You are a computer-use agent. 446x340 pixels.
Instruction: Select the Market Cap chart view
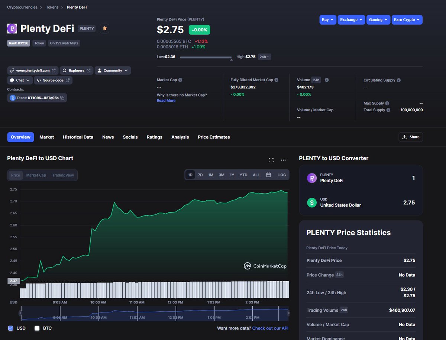pyautogui.click(x=36, y=175)
